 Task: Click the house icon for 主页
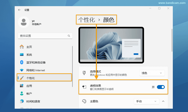pos(22,47)
